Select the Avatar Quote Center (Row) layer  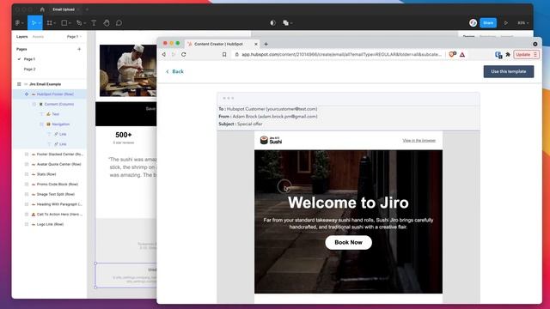pos(58,164)
